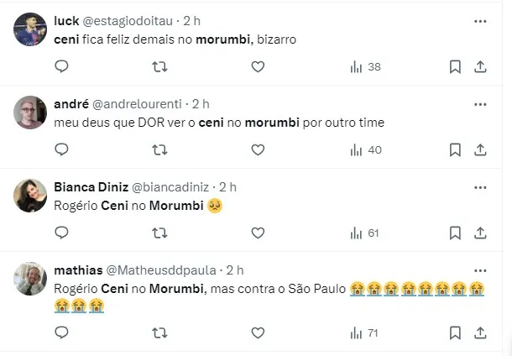Open the @biancadiniz profile link
512x356 pixels.
(170, 187)
